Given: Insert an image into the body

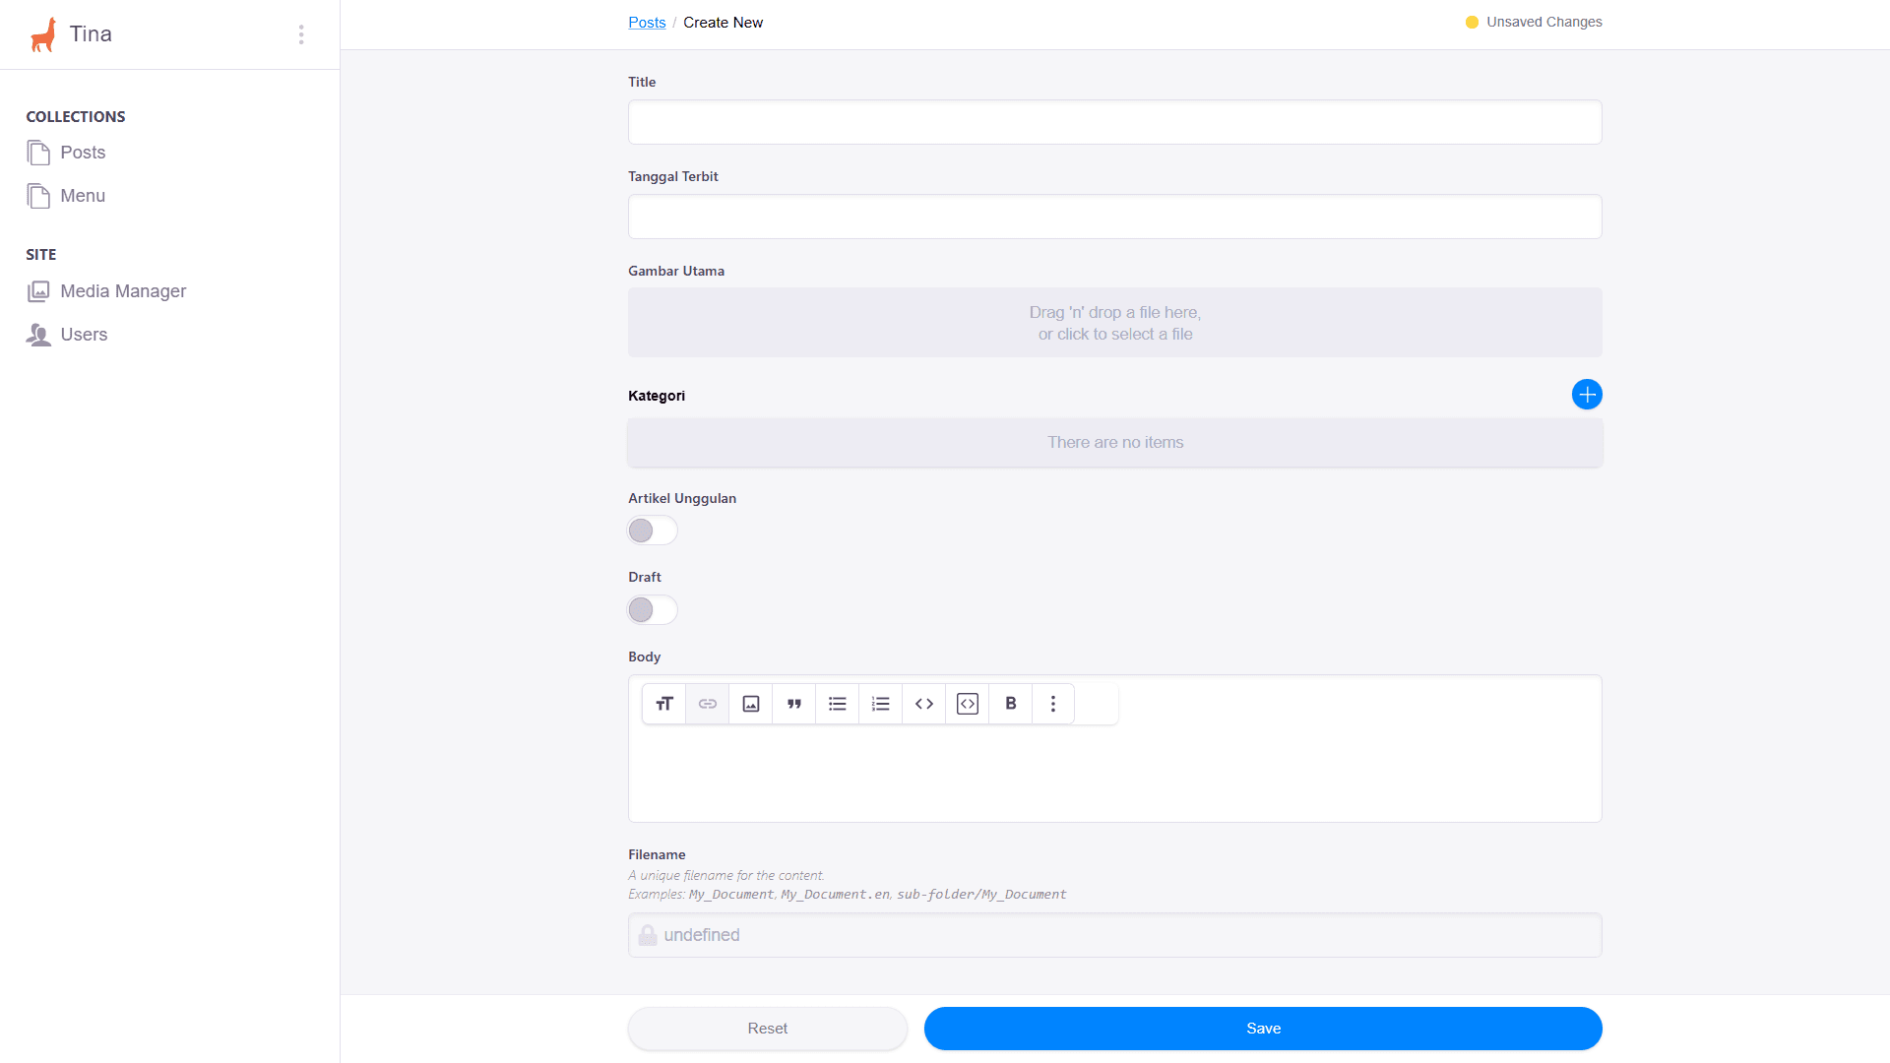Looking at the screenshot, I should tap(751, 704).
